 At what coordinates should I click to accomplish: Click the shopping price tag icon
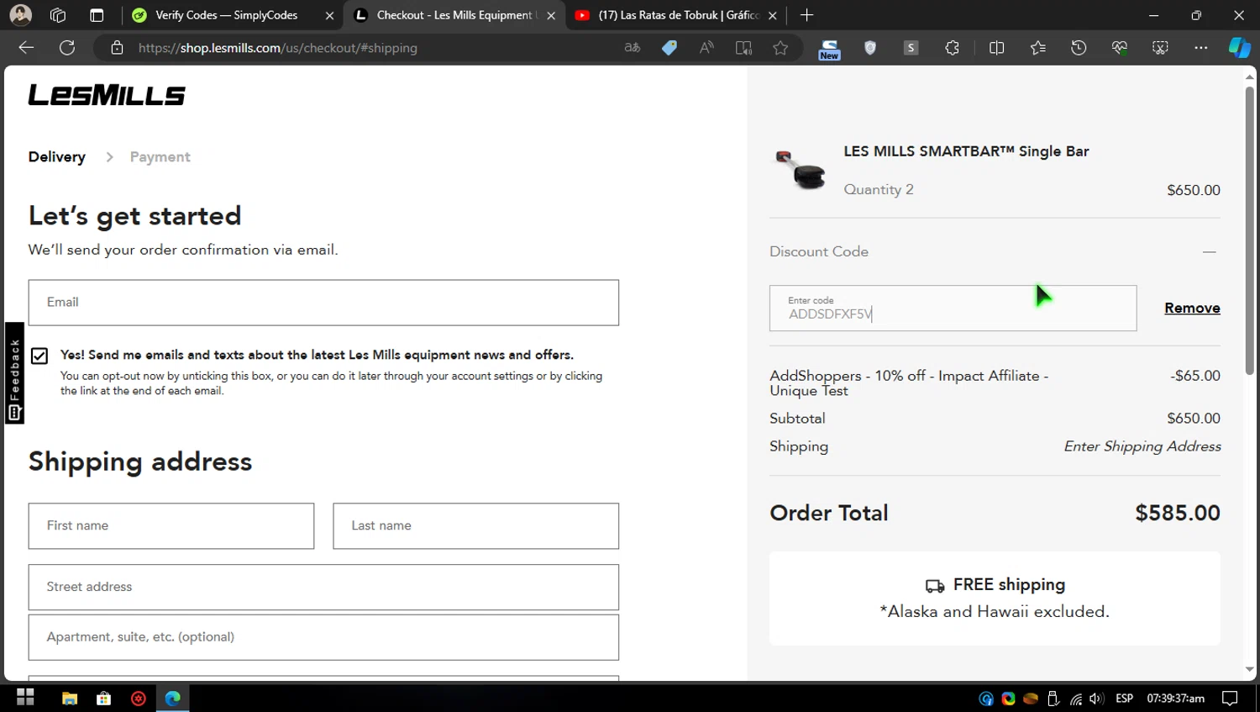click(x=669, y=48)
